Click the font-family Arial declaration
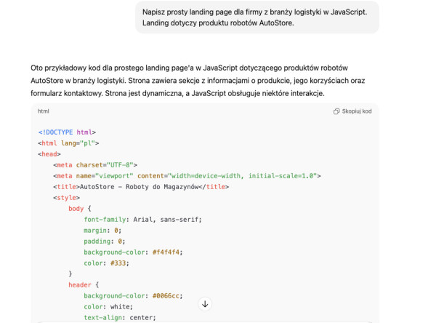 [142, 220]
